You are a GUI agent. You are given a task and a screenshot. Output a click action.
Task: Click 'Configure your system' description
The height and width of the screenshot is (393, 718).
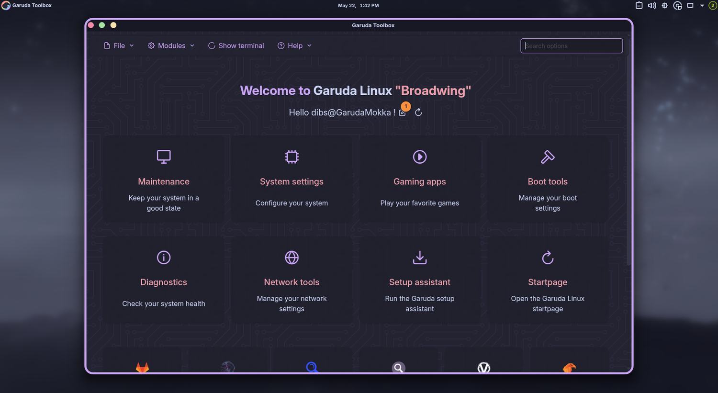coord(292,203)
